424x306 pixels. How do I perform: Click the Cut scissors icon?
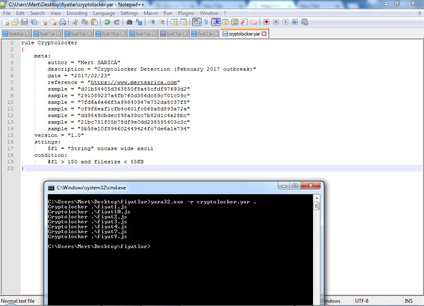coord(75,22)
